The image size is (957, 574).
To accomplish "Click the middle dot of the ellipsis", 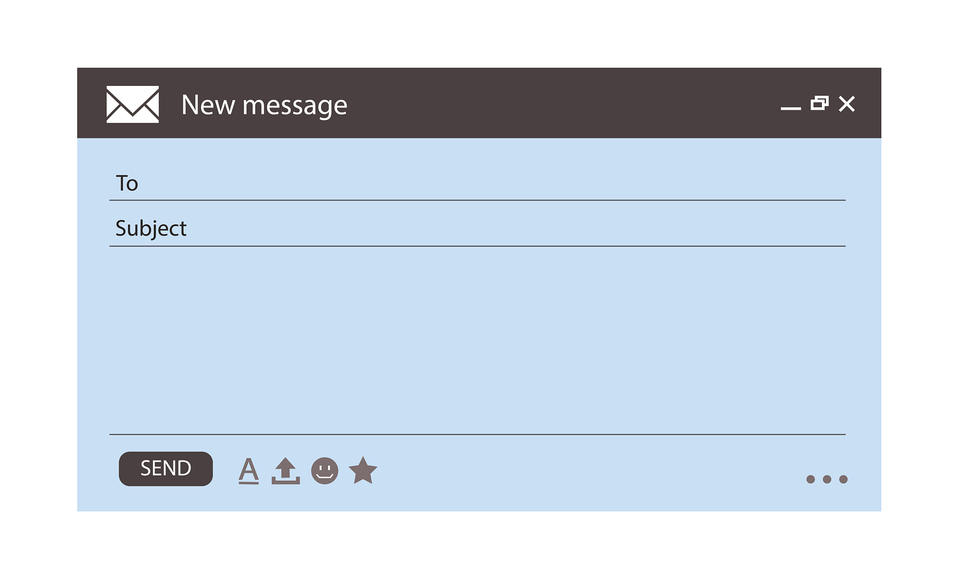I will (x=827, y=479).
